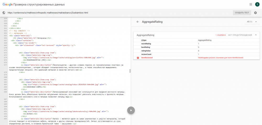The height and width of the screenshot is (125, 262).
Task: Click the red error icon next to itemReviewed
Action: click(x=138, y=58)
